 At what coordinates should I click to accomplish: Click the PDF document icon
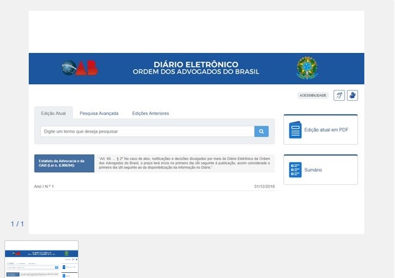pyautogui.click(x=295, y=129)
